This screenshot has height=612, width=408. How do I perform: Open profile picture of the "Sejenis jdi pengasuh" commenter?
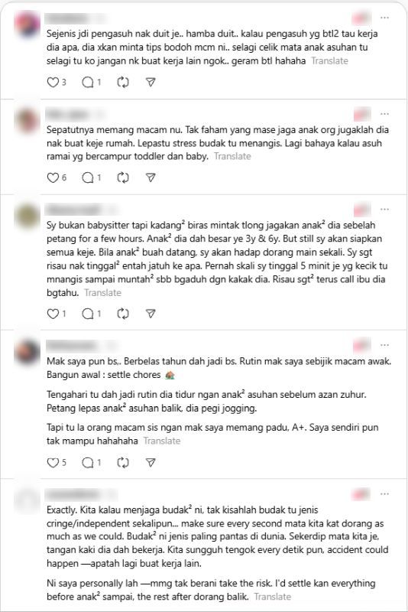coord(27,24)
